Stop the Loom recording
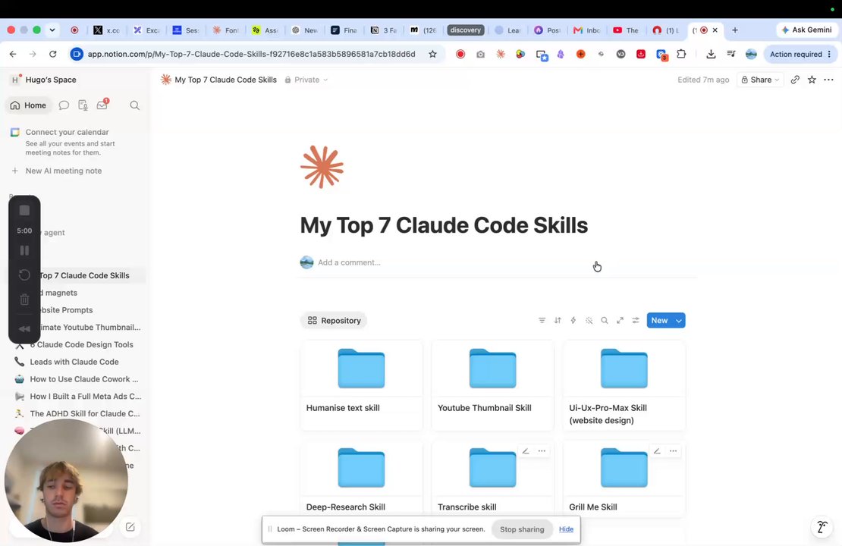842x546 pixels. pyautogui.click(x=24, y=211)
